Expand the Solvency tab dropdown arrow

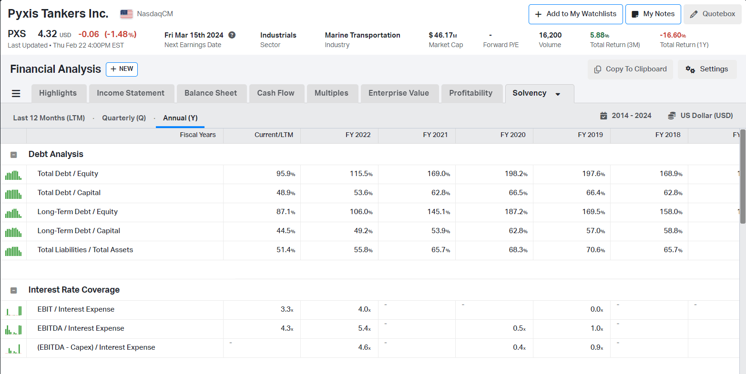coord(558,94)
